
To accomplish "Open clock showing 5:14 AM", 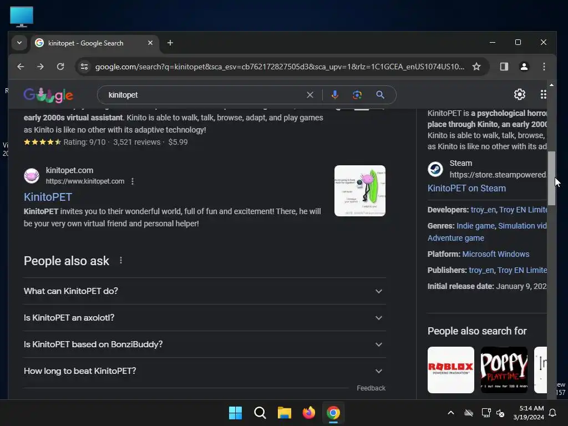I will tap(529, 413).
